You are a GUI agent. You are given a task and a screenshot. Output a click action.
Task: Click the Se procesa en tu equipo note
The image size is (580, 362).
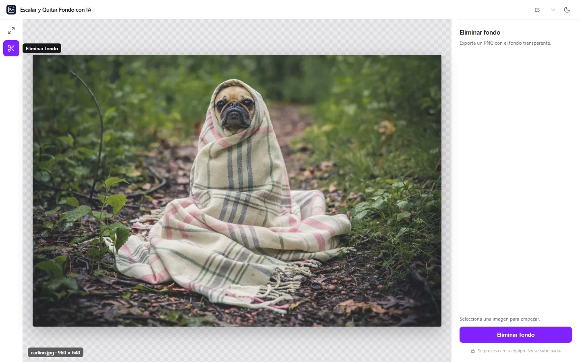coord(519,351)
